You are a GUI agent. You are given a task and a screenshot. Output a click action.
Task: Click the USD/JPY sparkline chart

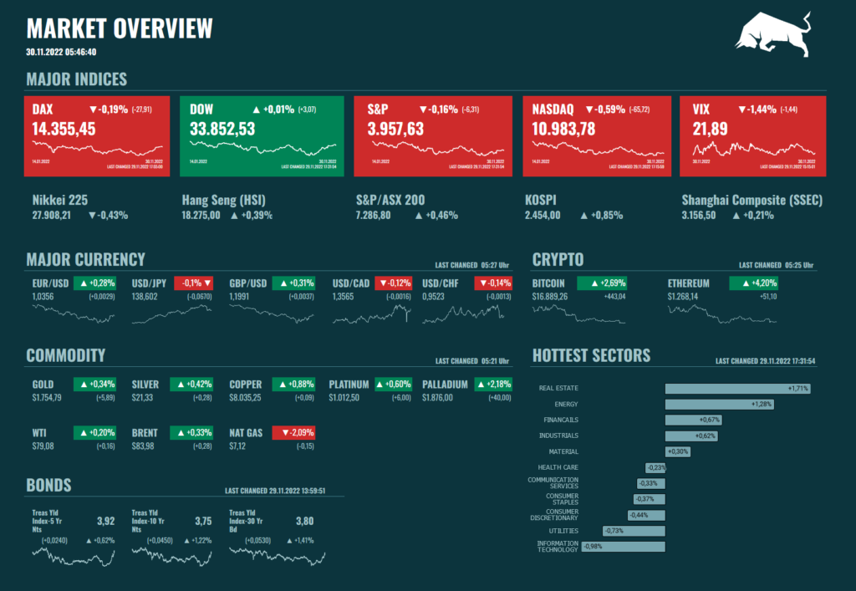(171, 315)
